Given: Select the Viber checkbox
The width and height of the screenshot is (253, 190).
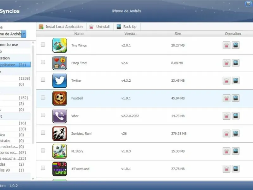Looking at the screenshot, I should pos(43,115).
